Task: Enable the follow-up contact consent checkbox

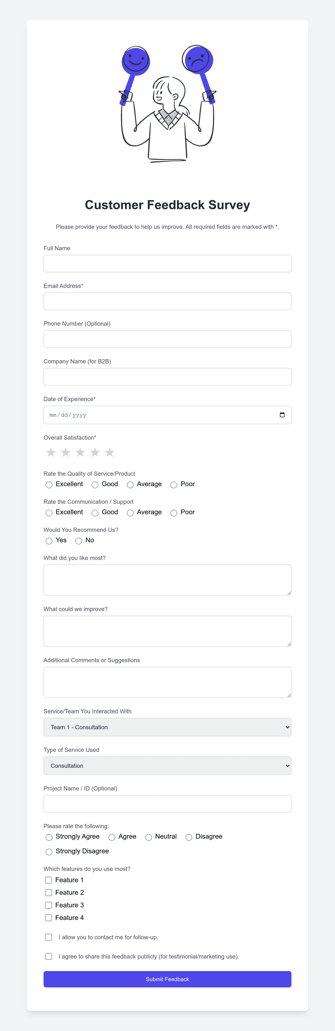Action: click(49, 937)
